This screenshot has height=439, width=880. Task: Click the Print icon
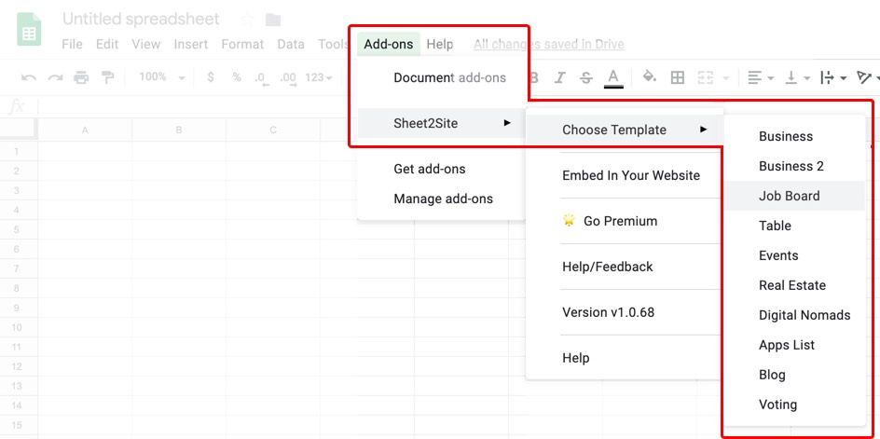(x=81, y=77)
